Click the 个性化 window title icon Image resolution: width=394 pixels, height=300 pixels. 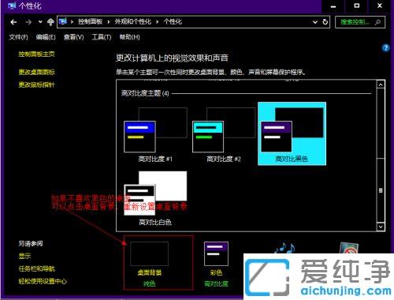tap(12, 6)
